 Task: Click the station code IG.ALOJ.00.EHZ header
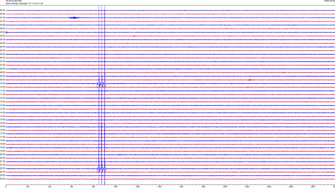14,1
